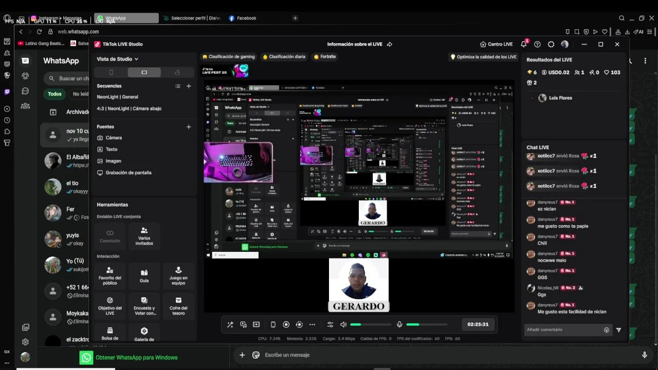The height and width of the screenshot is (370, 658).
Task: Switch to Seleccionar perfil Disney tab
Action: pyautogui.click(x=192, y=18)
